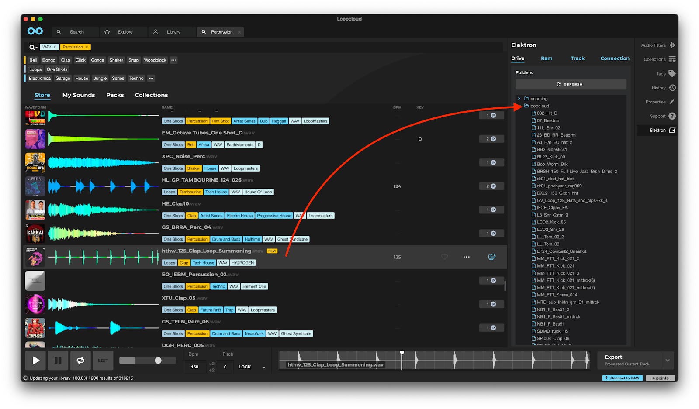Click the Explore home icon
Screen dimensions: 699x409
pos(107,32)
